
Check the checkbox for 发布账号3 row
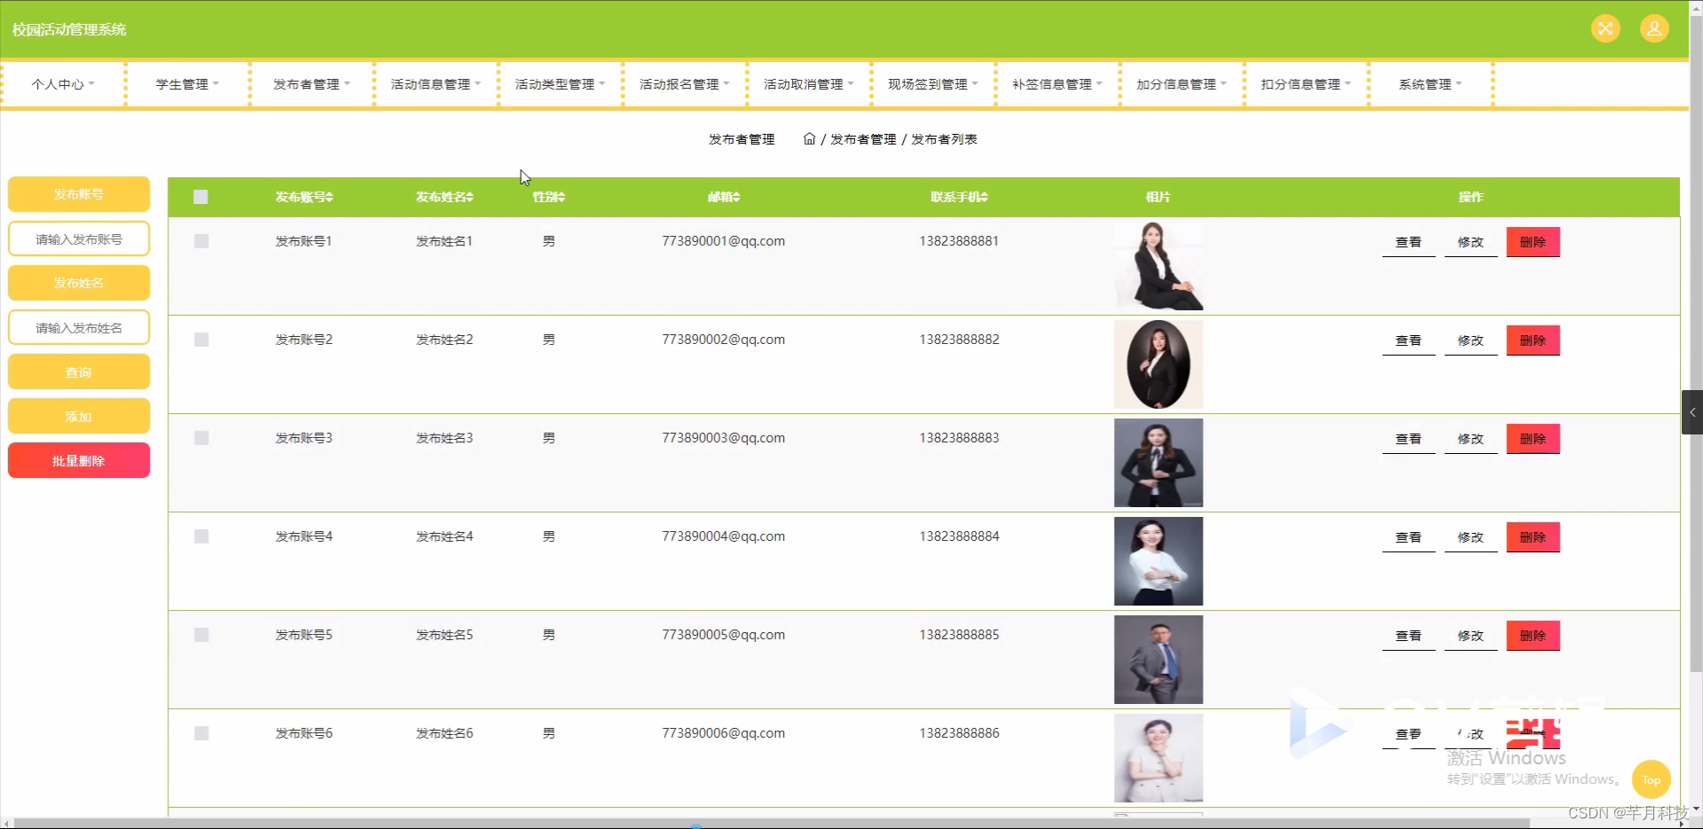point(201,438)
